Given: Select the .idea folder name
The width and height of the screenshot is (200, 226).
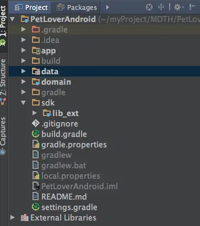Looking at the screenshot, I should (50, 40).
